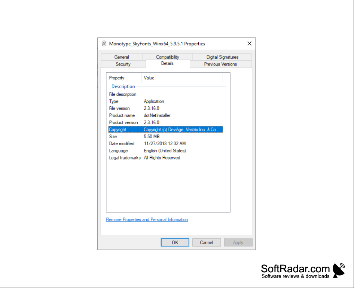The width and height of the screenshot is (354, 288).
Task: Go to the Digital Signatures tab
Action: click(222, 57)
